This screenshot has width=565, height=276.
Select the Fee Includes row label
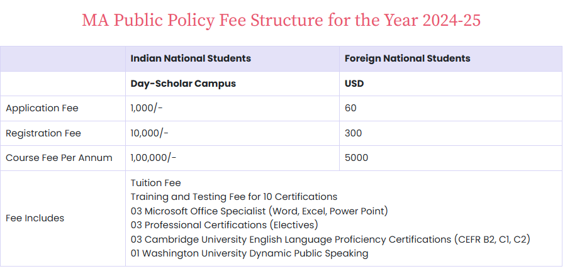(x=35, y=218)
